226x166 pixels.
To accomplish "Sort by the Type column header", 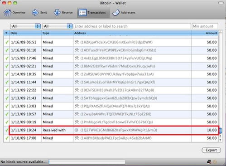I will (x=57, y=33).
